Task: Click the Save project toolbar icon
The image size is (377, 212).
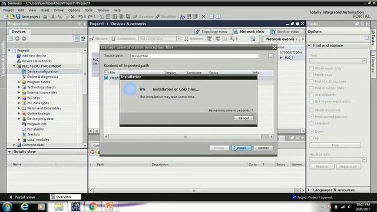Action: [18, 16]
